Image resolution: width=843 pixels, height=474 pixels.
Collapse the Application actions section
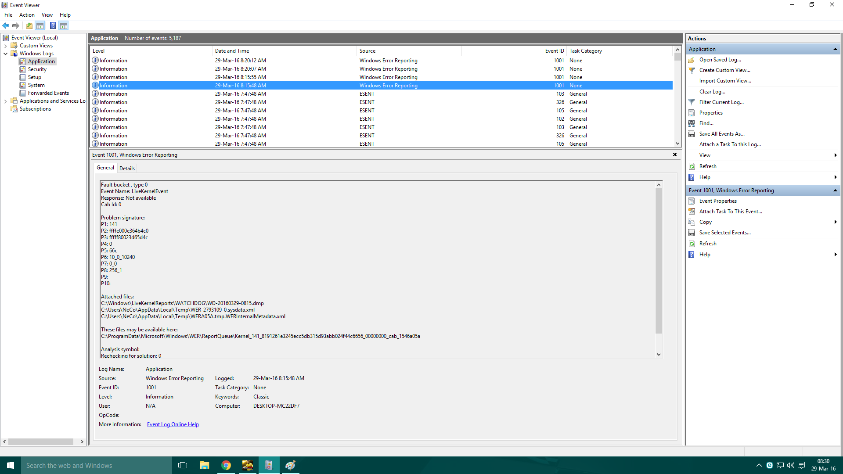pyautogui.click(x=835, y=49)
